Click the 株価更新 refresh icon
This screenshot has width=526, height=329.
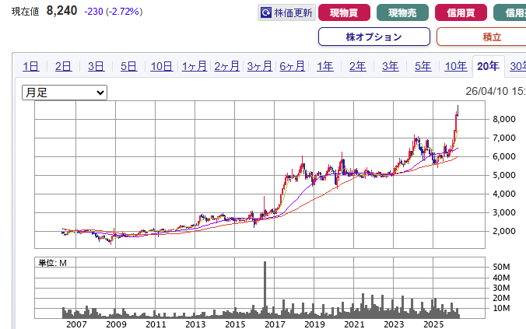click(266, 13)
